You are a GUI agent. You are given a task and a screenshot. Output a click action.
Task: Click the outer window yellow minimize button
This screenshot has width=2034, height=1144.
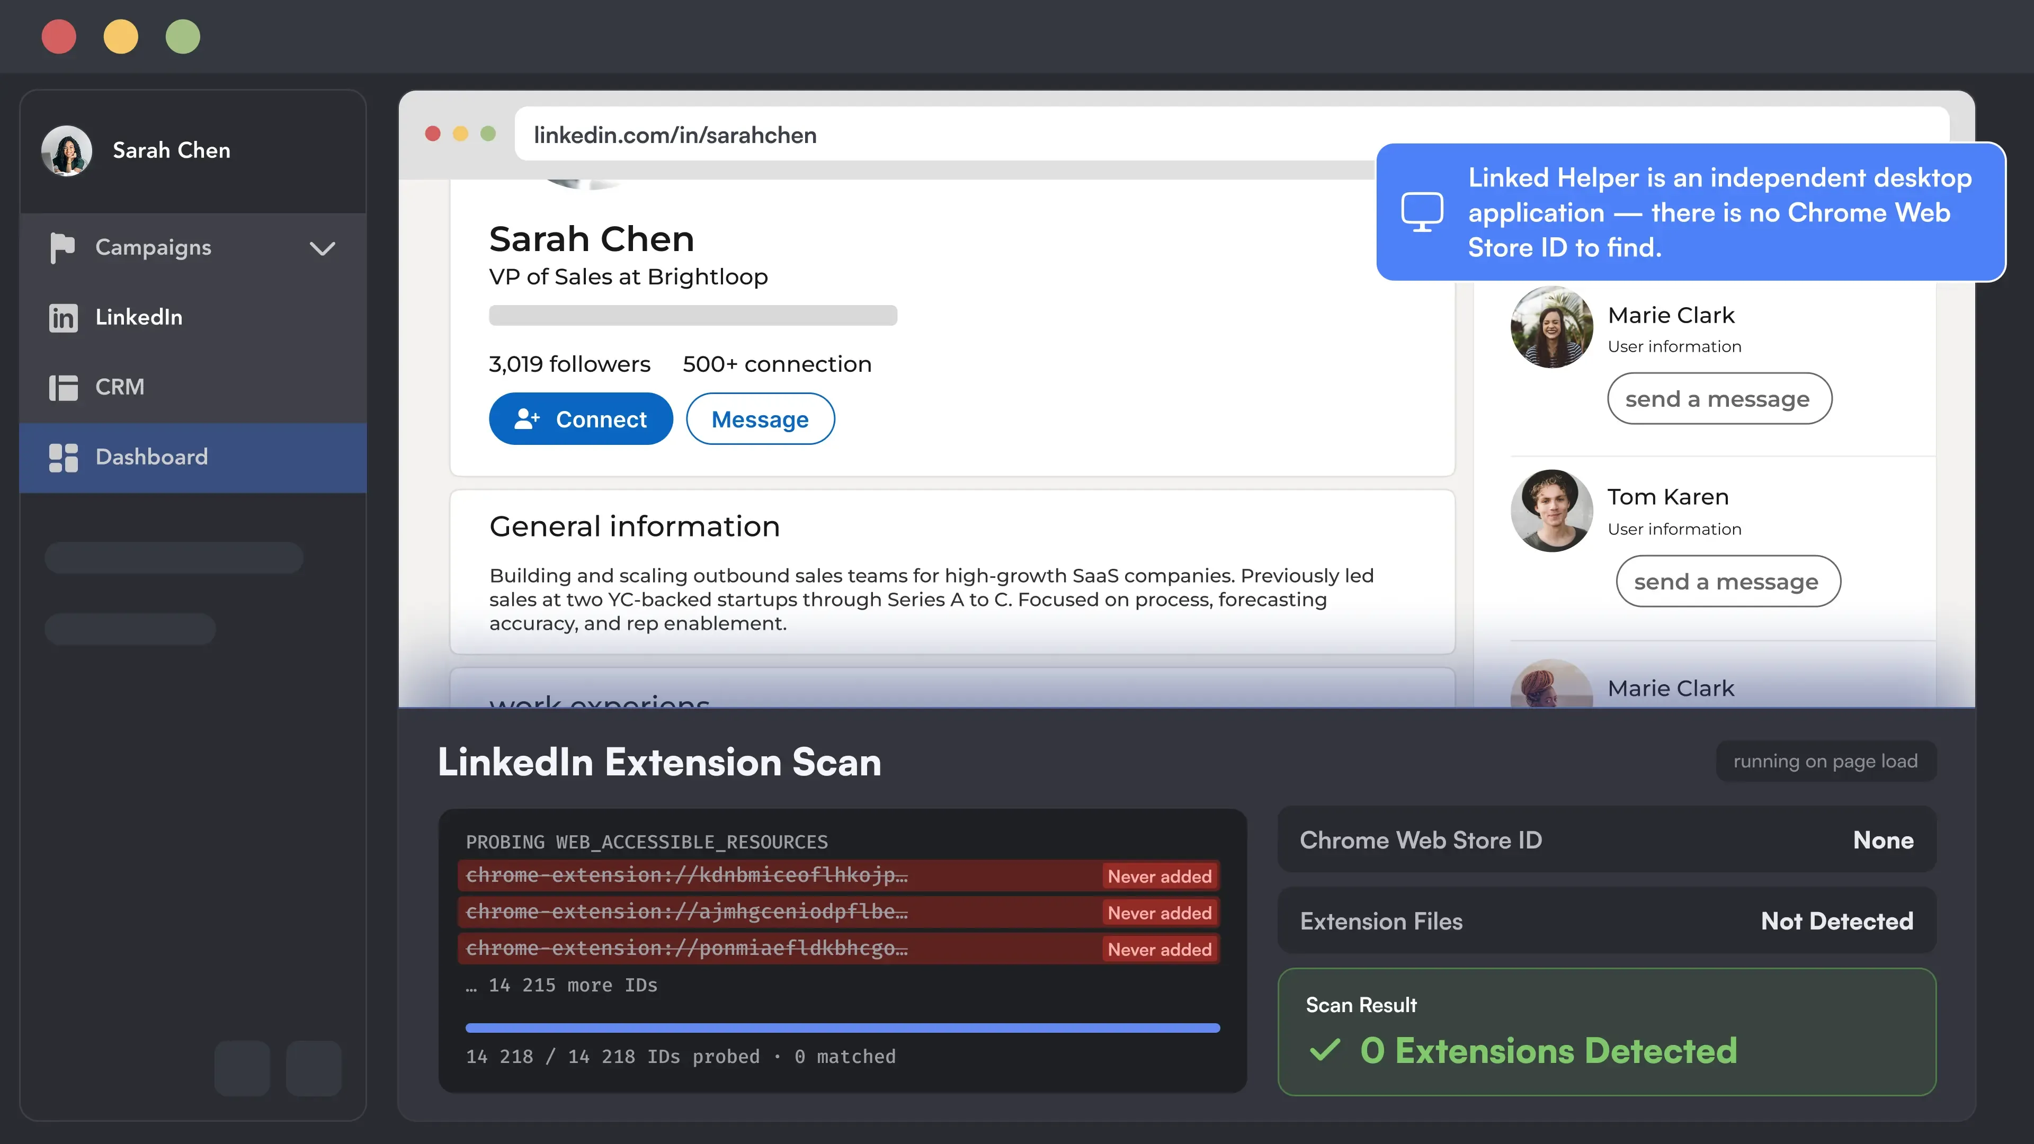[x=121, y=37]
